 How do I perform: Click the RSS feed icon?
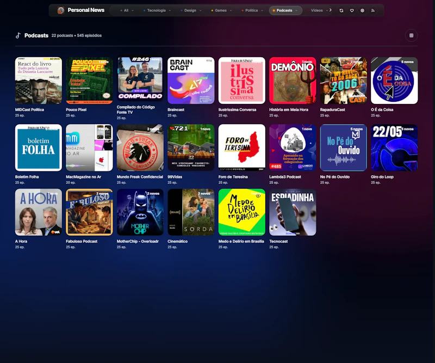pos(373,10)
